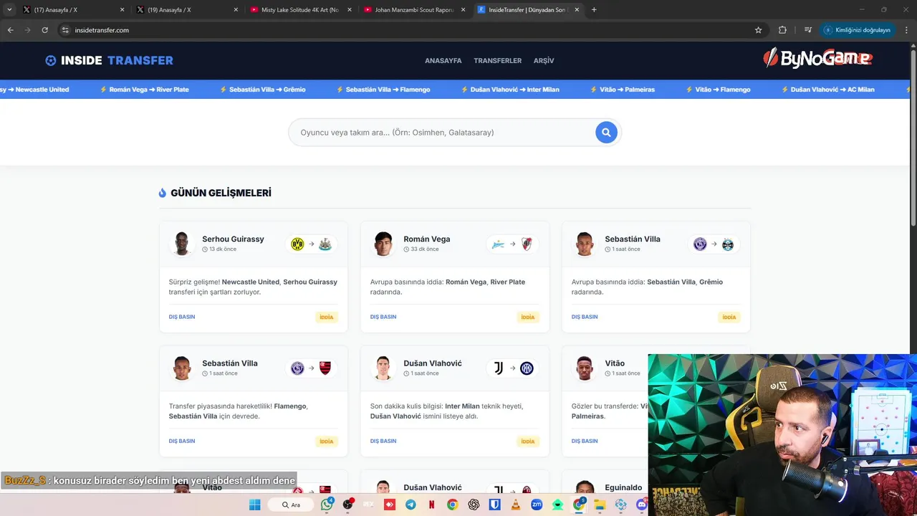Click the Eguinaldo player name heading
The image size is (917, 516).
click(623, 487)
